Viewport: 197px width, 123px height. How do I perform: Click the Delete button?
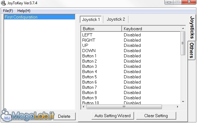tap(64, 116)
